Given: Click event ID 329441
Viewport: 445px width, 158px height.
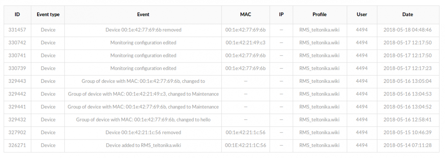Looking at the screenshot, I should [x=17, y=107].
